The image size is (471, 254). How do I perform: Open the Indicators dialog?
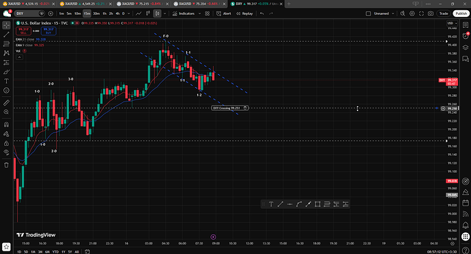click(x=184, y=14)
